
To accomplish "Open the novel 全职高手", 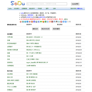I will (x=10, y=47).
